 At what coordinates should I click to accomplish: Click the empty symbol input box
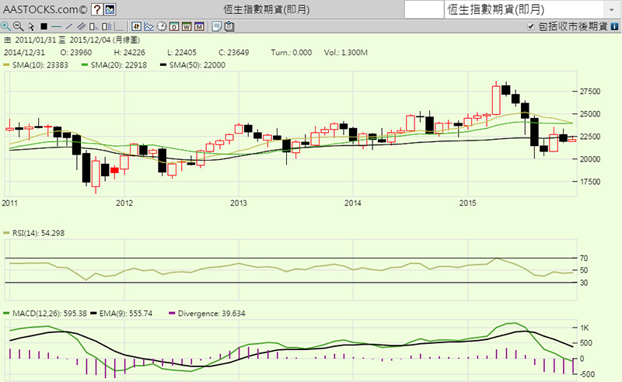pos(424,9)
